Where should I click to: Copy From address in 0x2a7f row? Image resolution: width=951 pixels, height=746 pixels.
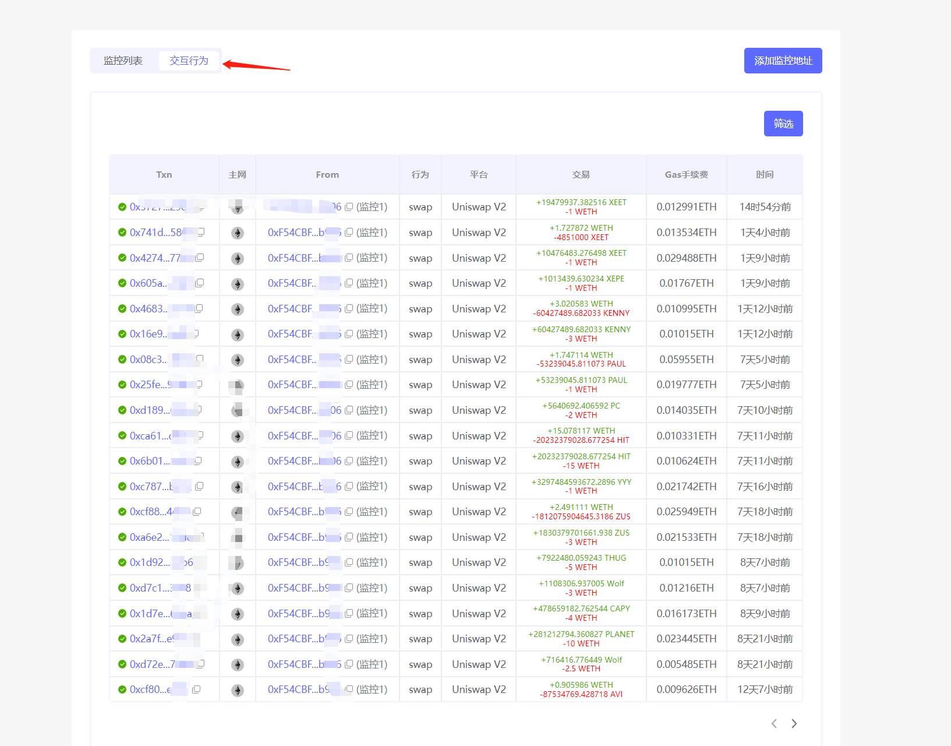click(349, 639)
